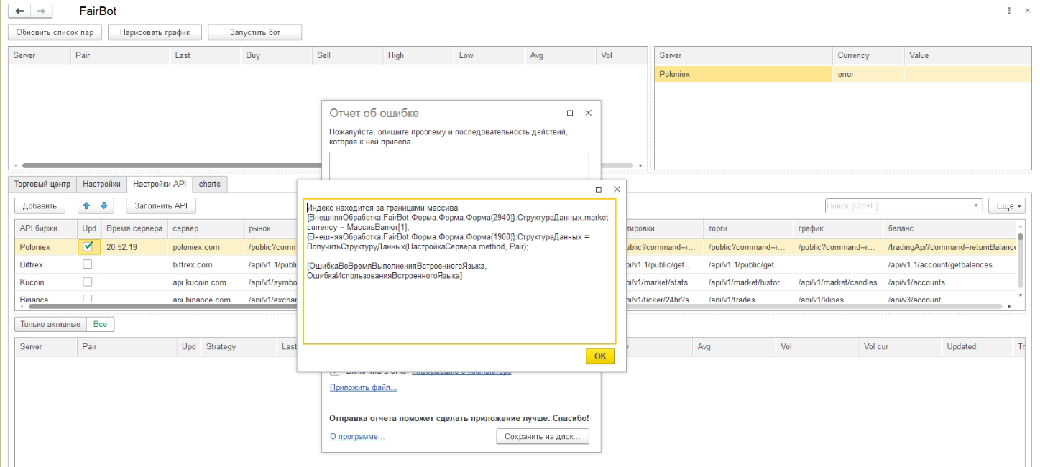
Task: Click Нарисовать график button
Action: (155, 32)
